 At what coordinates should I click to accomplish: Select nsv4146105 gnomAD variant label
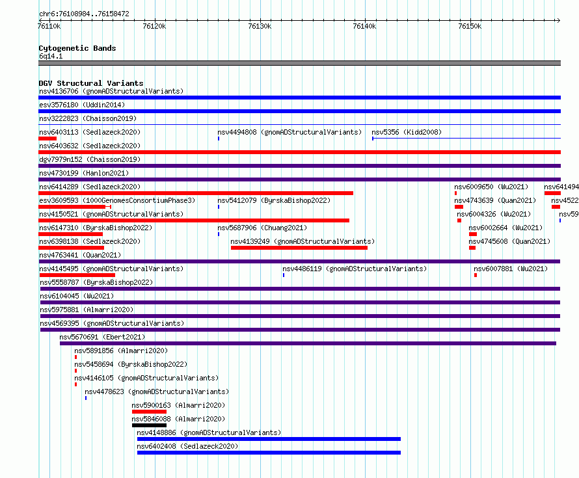pos(146,378)
